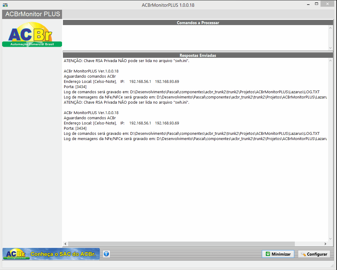Open the Conheça o SAC do ACBr banner
This screenshot has height=270, width=337.
click(x=51, y=254)
